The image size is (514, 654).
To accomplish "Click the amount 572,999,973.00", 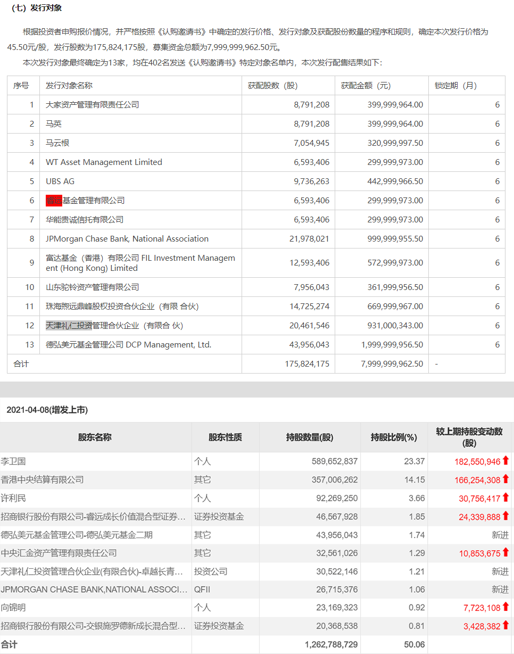I will point(395,263).
